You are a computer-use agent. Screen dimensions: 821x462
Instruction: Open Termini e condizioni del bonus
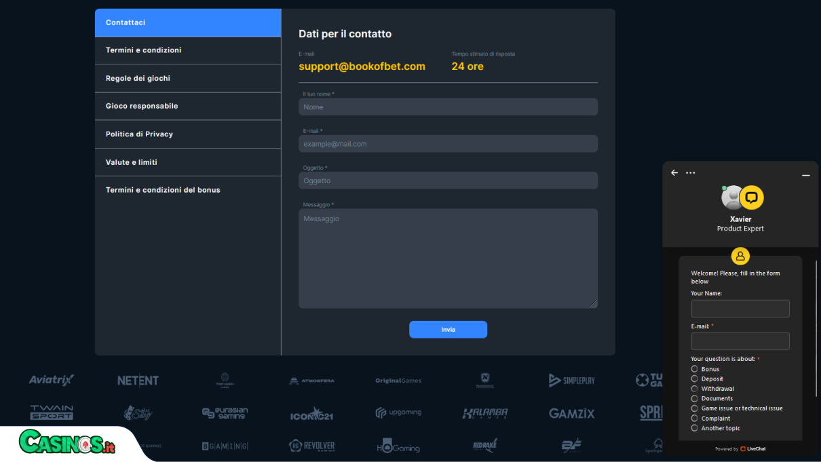(188, 190)
